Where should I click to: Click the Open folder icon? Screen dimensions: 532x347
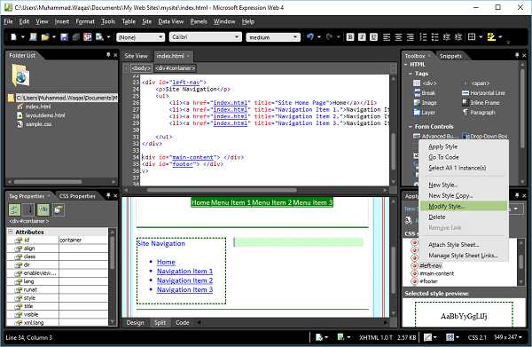point(45,37)
